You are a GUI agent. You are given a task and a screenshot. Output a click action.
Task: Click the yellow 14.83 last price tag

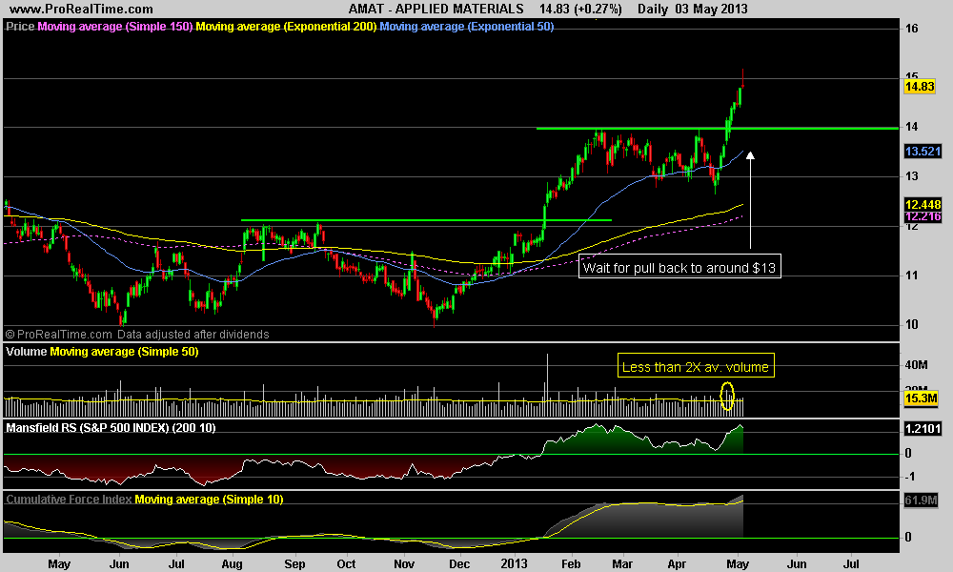(x=920, y=87)
